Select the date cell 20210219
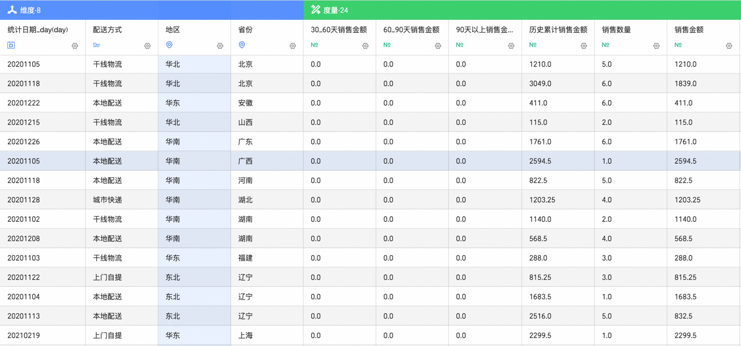The height and width of the screenshot is (346, 741). [42, 335]
